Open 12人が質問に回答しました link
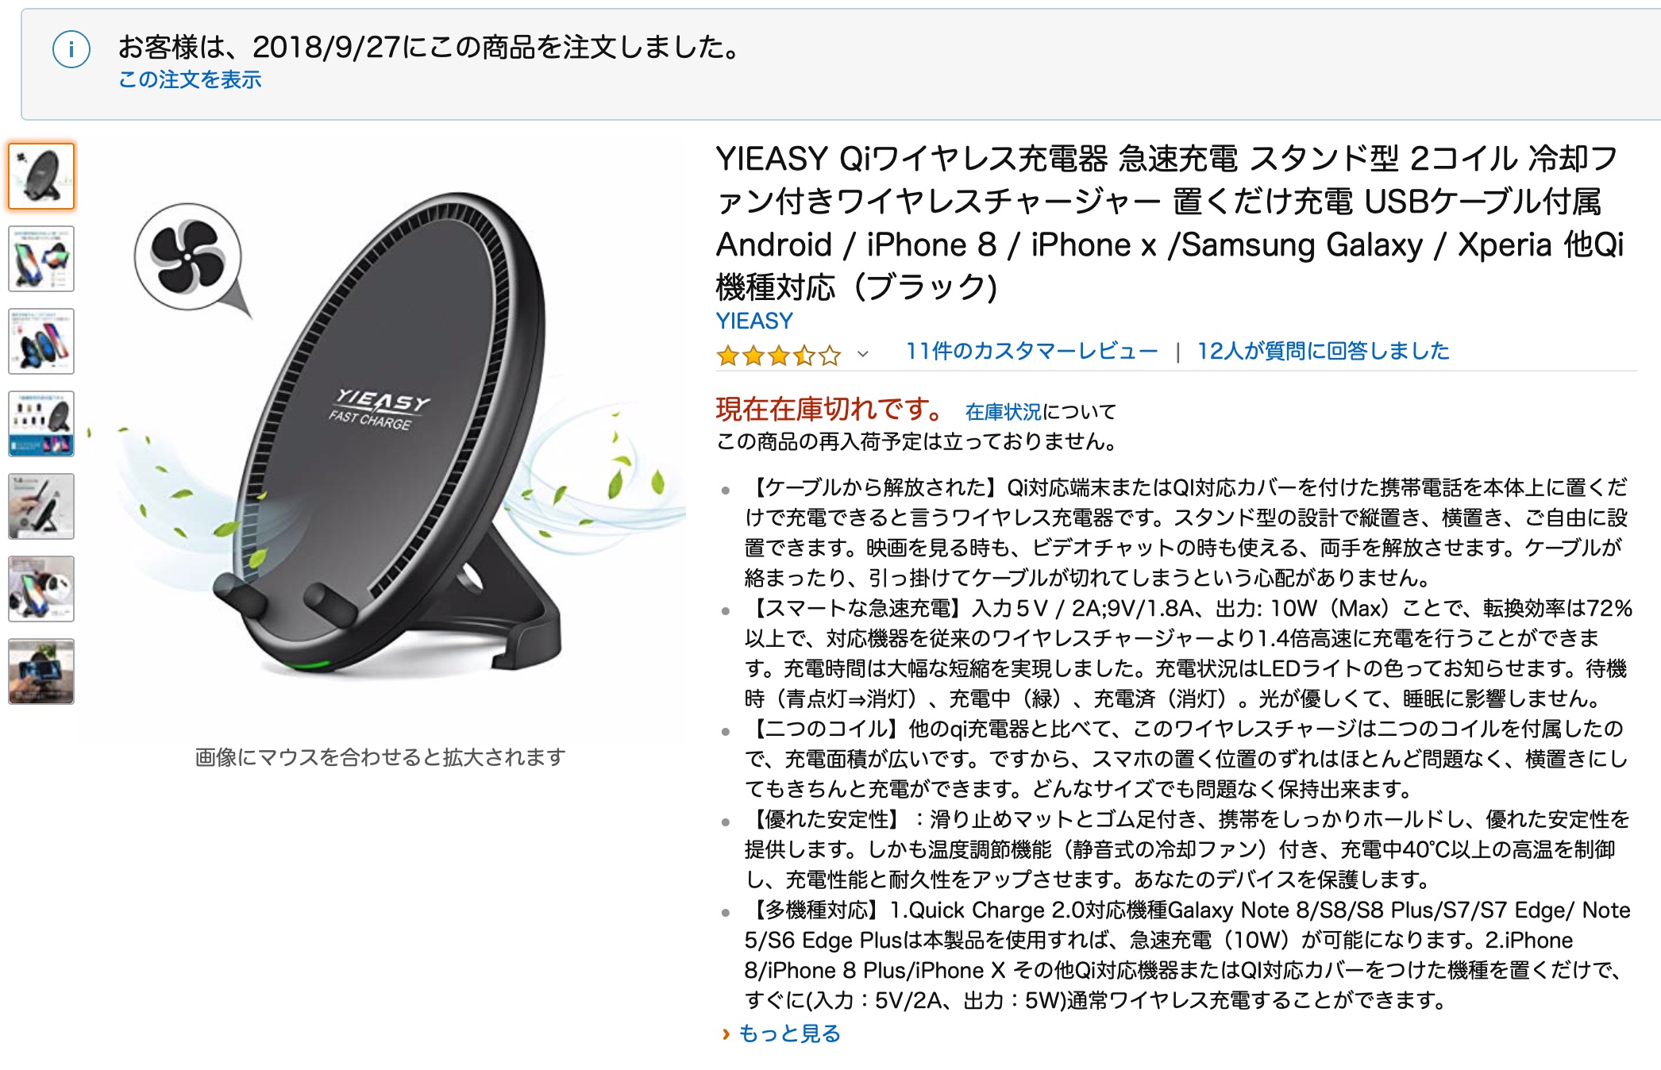Viewport: 1661px width, 1070px height. point(1323,351)
